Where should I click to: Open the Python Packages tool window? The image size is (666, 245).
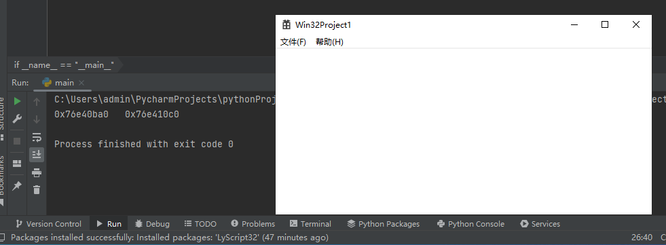tap(383, 224)
